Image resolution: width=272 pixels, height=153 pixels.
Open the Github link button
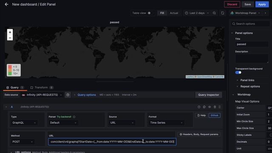coord(214,115)
